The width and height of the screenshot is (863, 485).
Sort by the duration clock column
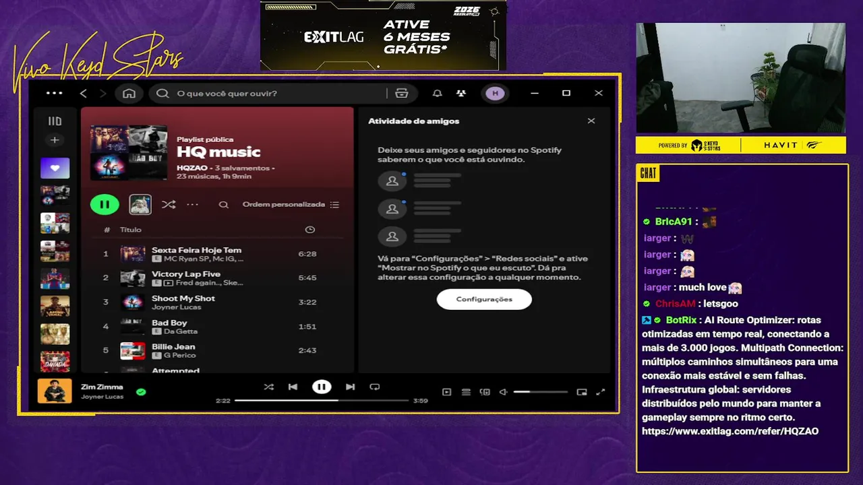click(309, 230)
